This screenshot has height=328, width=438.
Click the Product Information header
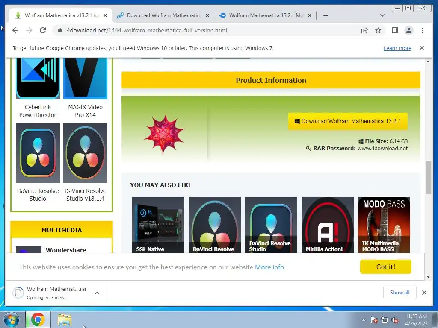click(271, 80)
